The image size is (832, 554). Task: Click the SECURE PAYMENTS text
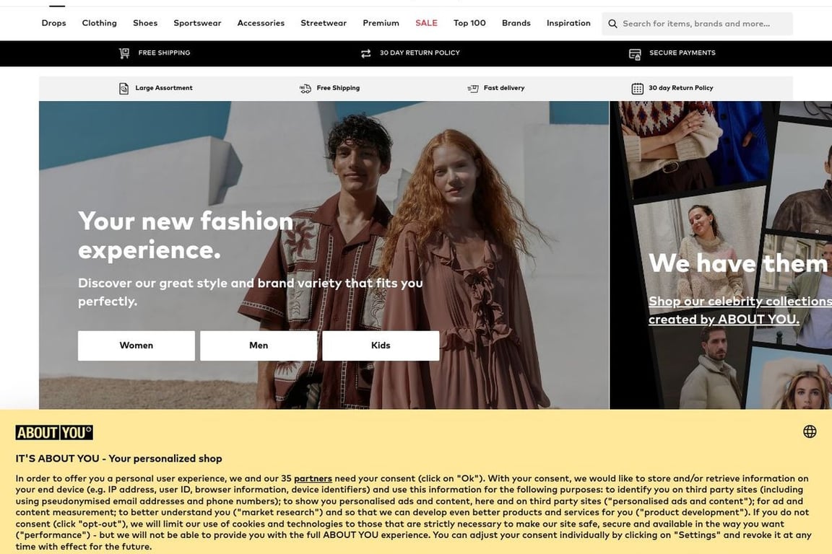pyautogui.click(x=682, y=53)
